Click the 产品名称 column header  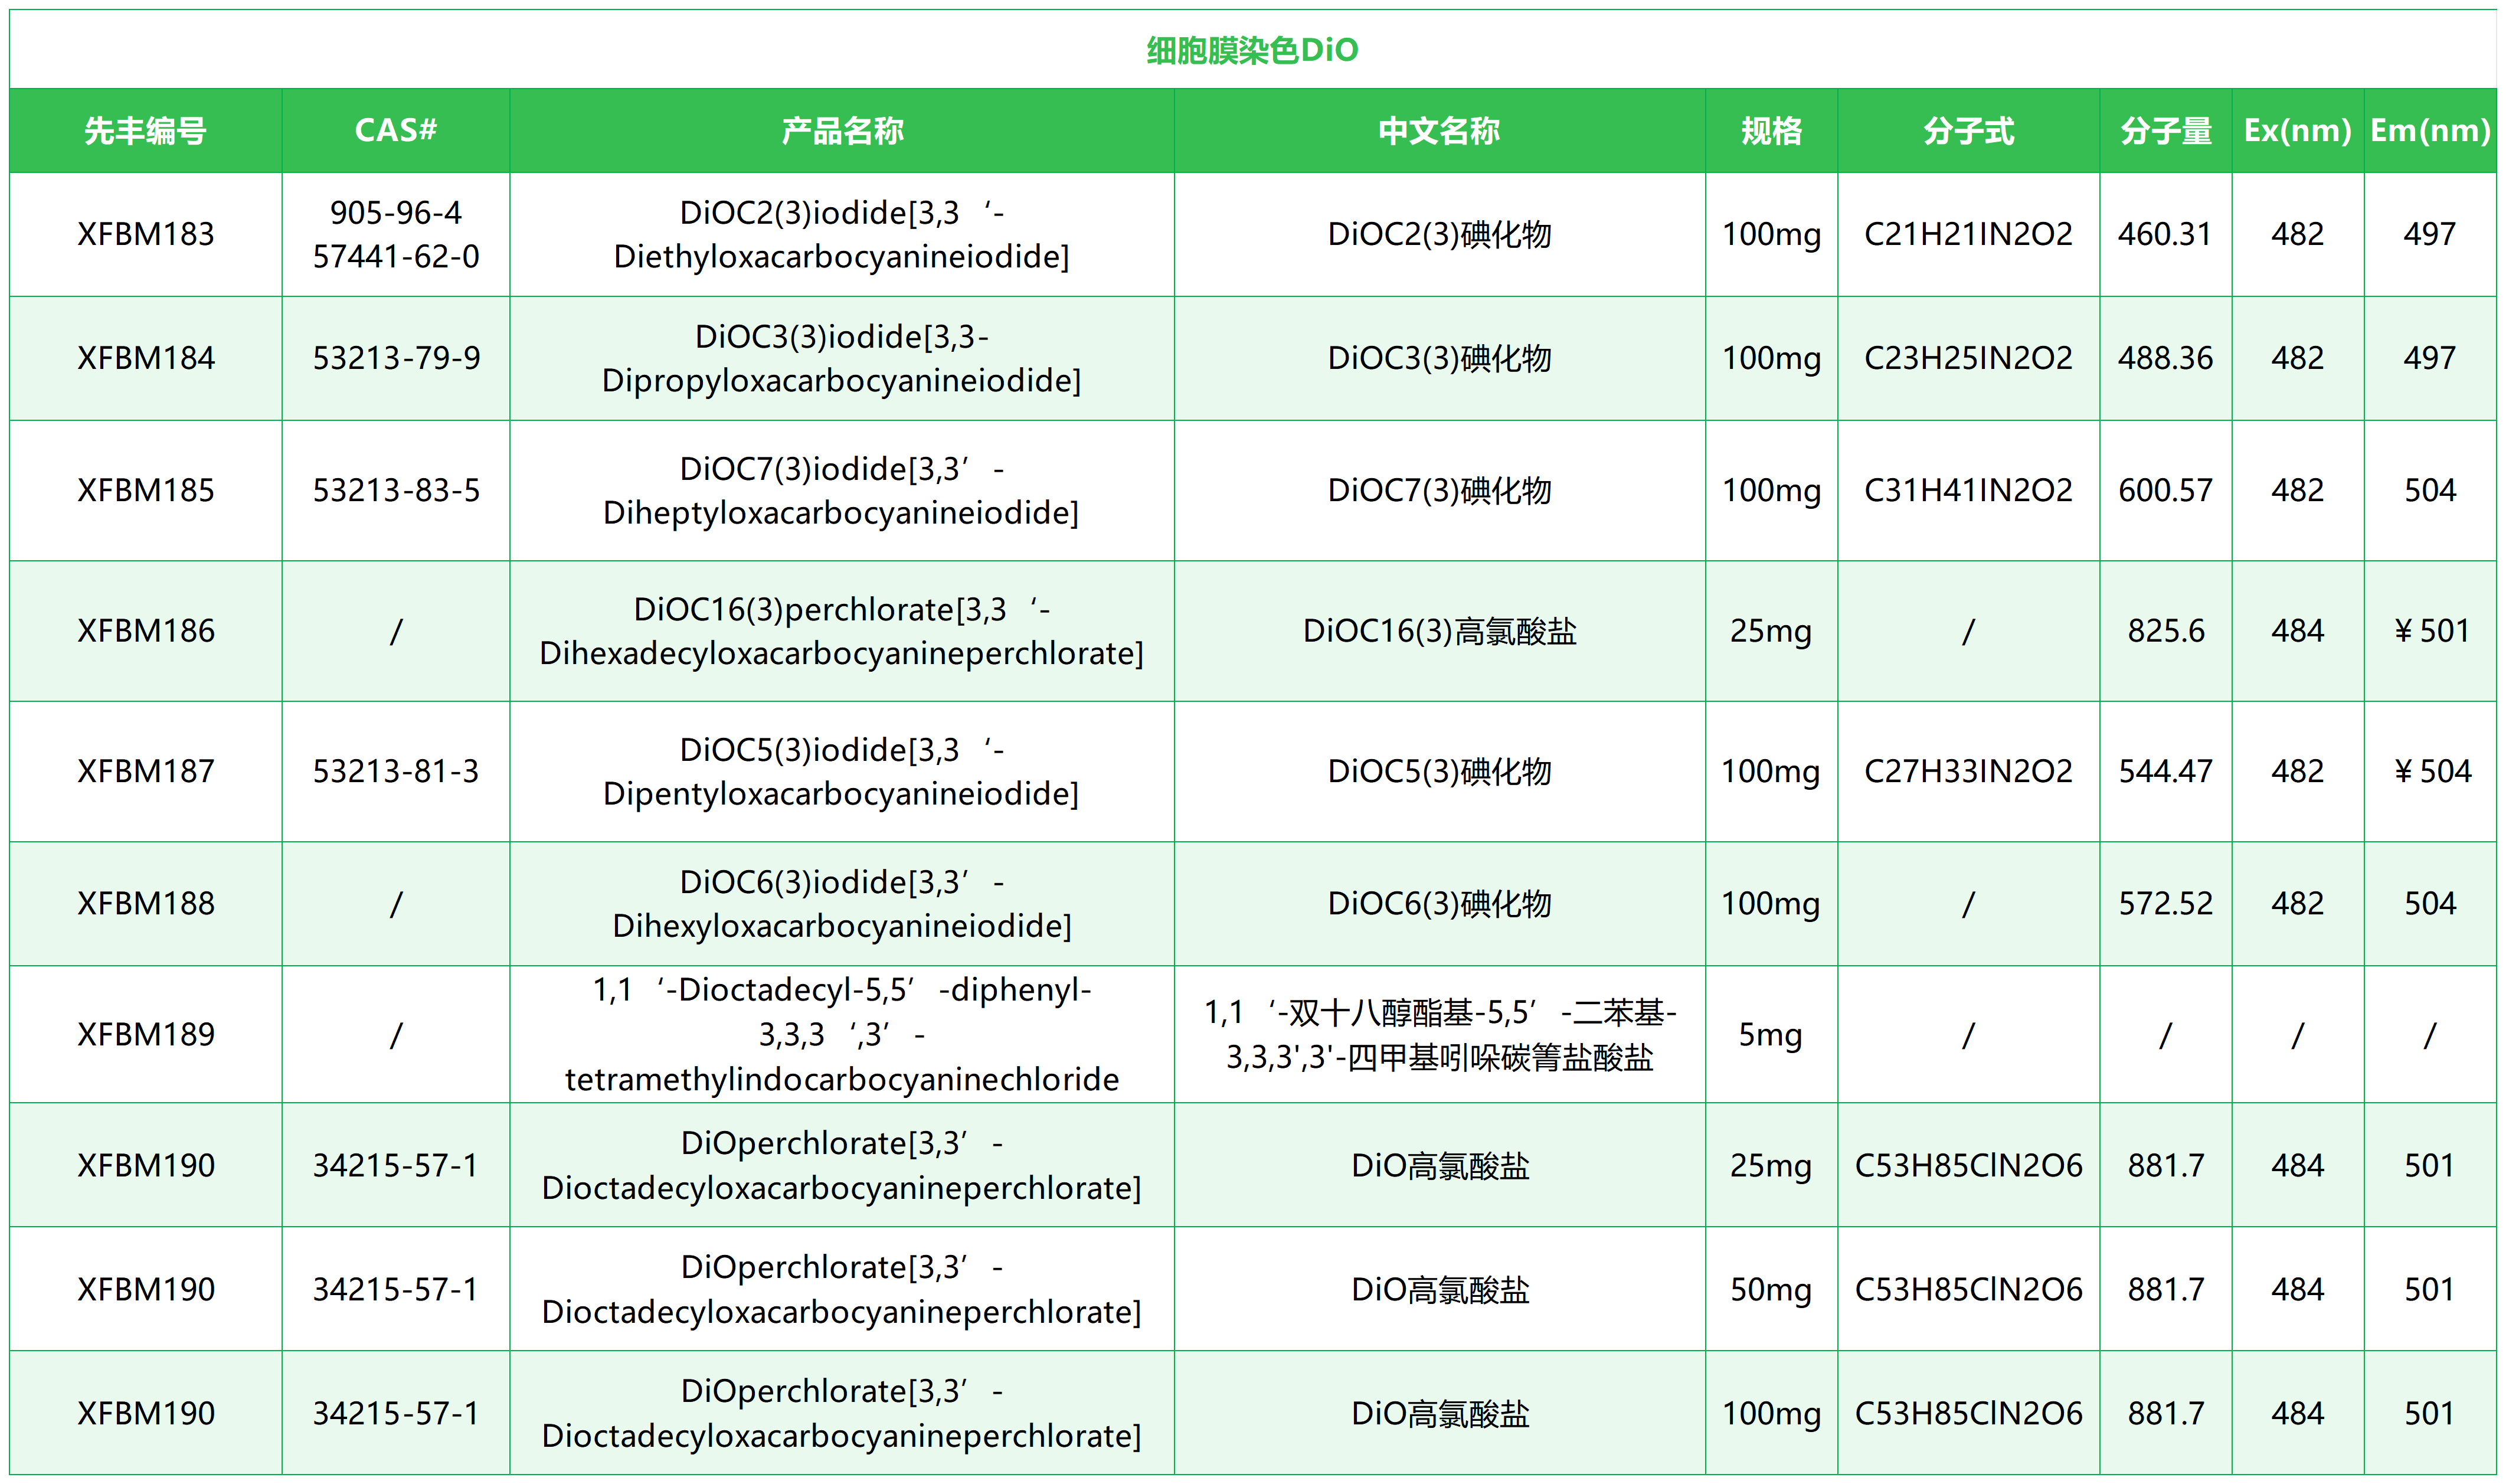[842, 131]
